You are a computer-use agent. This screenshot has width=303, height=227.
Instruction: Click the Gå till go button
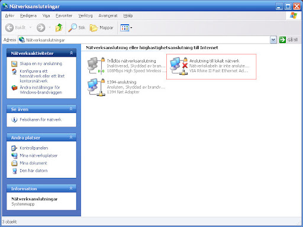click(289, 40)
